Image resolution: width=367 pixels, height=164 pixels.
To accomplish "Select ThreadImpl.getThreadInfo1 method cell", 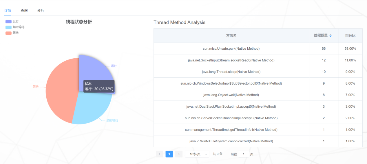I will click(x=231, y=130).
